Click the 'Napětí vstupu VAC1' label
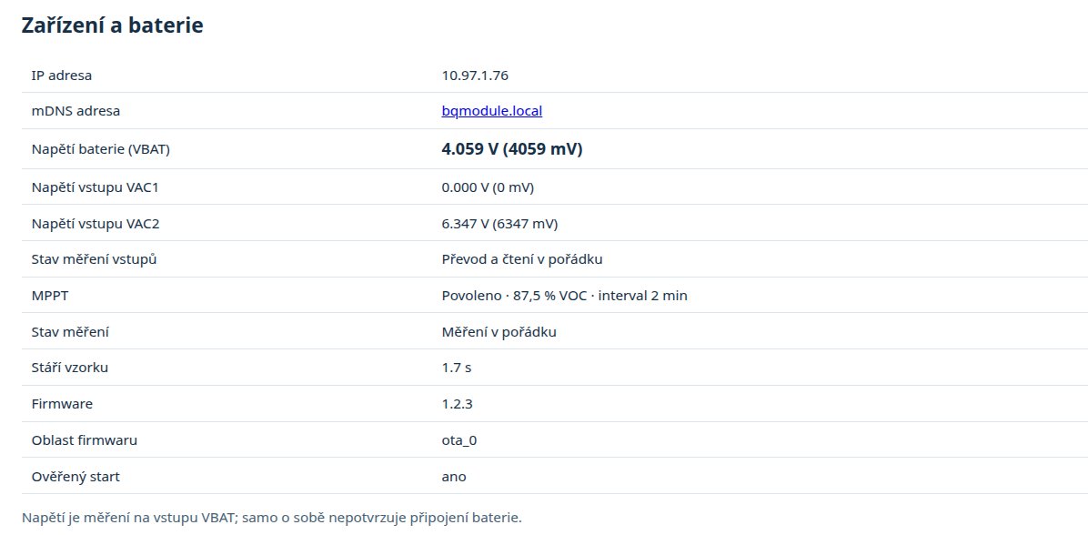The height and width of the screenshot is (535, 1088). [x=96, y=187]
